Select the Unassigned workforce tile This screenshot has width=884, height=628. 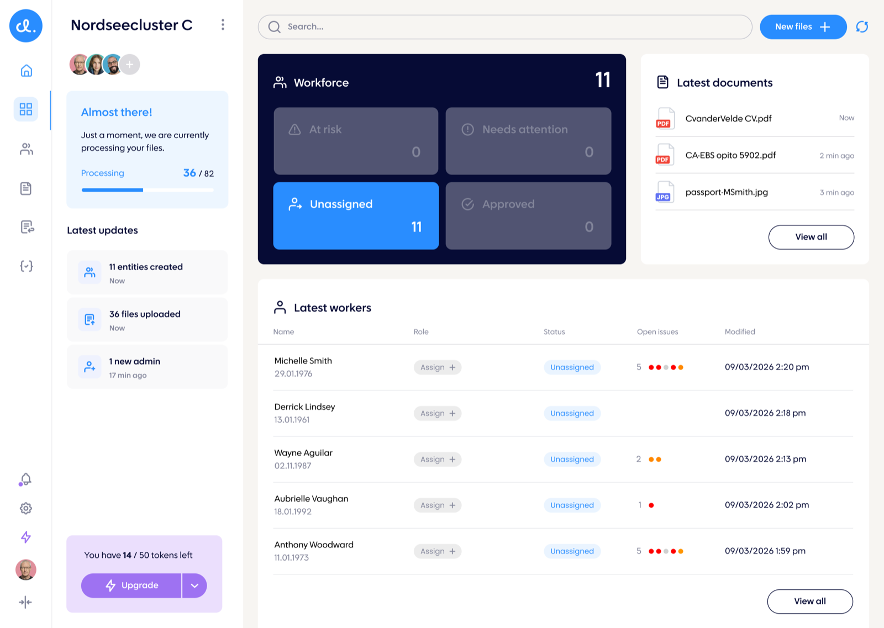pyautogui.click(x=356, y=216)
